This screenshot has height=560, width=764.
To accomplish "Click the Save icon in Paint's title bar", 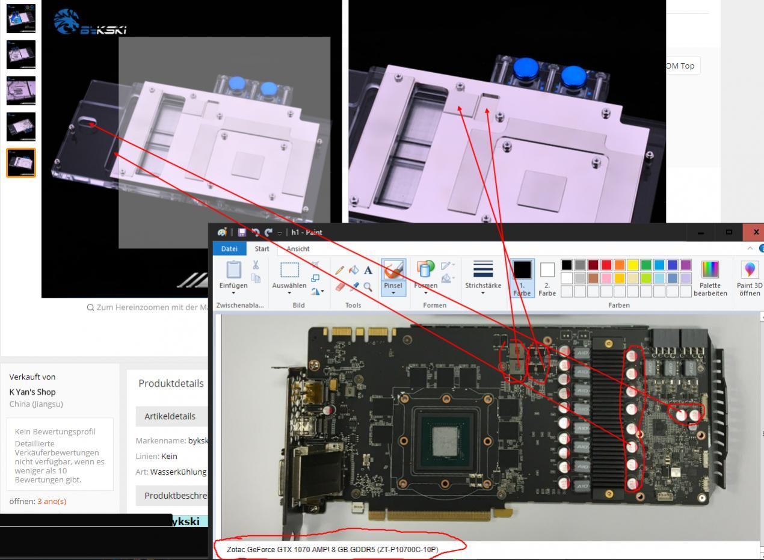I will (x=242, y=232).
